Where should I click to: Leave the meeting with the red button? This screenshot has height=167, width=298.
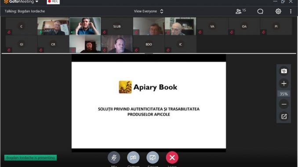(172, 157)
